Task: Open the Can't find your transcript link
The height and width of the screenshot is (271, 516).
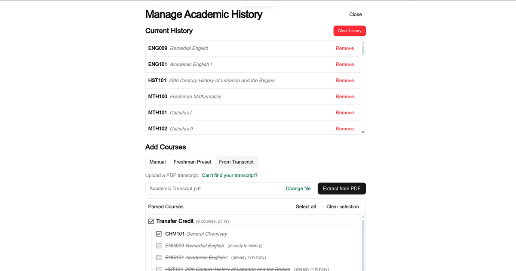Action: [x=229, y=175]
